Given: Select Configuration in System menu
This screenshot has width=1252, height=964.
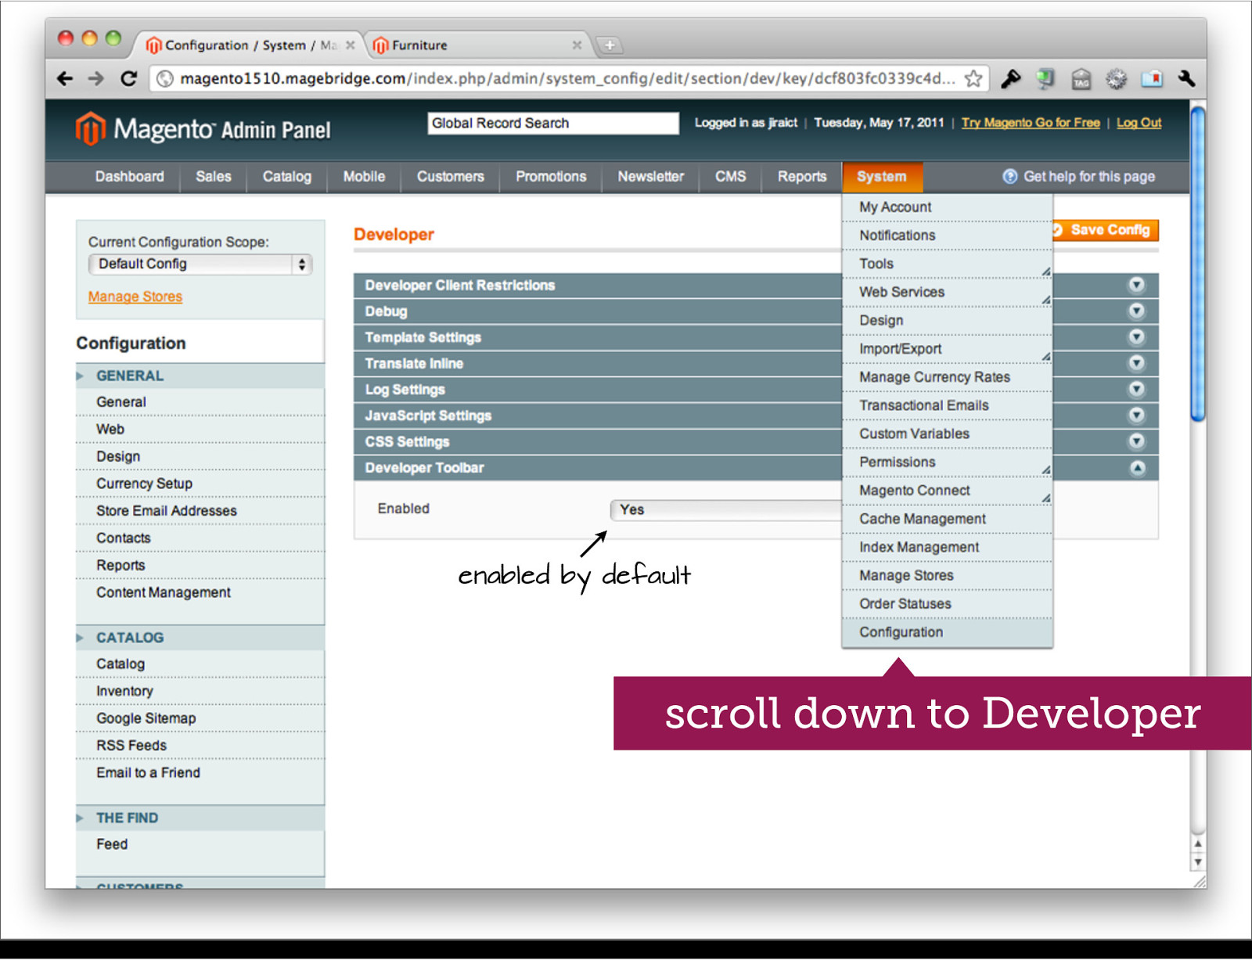Looking at the screenshot, I should (x=947, y=633).
